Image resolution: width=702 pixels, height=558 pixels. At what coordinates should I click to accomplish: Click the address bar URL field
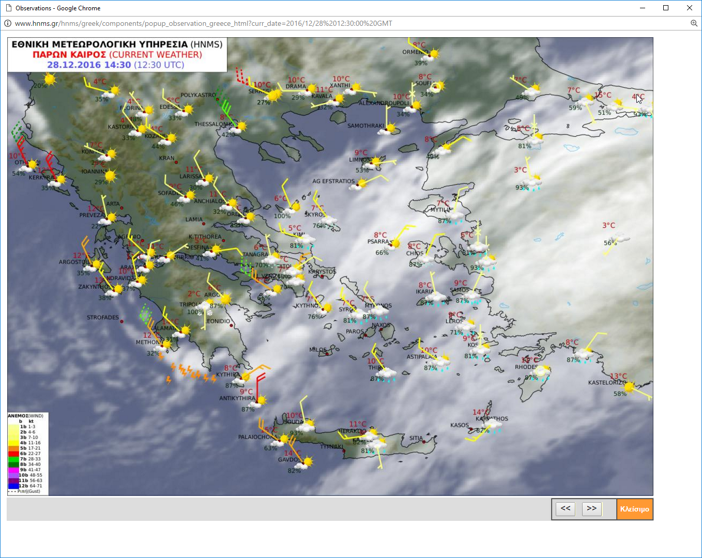[204, 23]
